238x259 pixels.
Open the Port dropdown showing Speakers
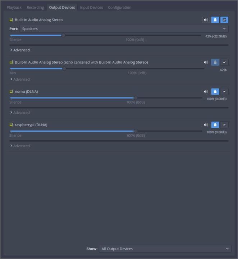(124, 28)
